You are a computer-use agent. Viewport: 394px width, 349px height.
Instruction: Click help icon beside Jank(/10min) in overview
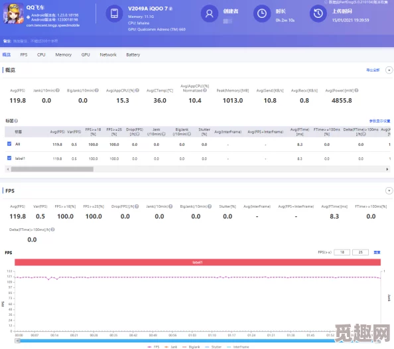(x=58, y=90)
